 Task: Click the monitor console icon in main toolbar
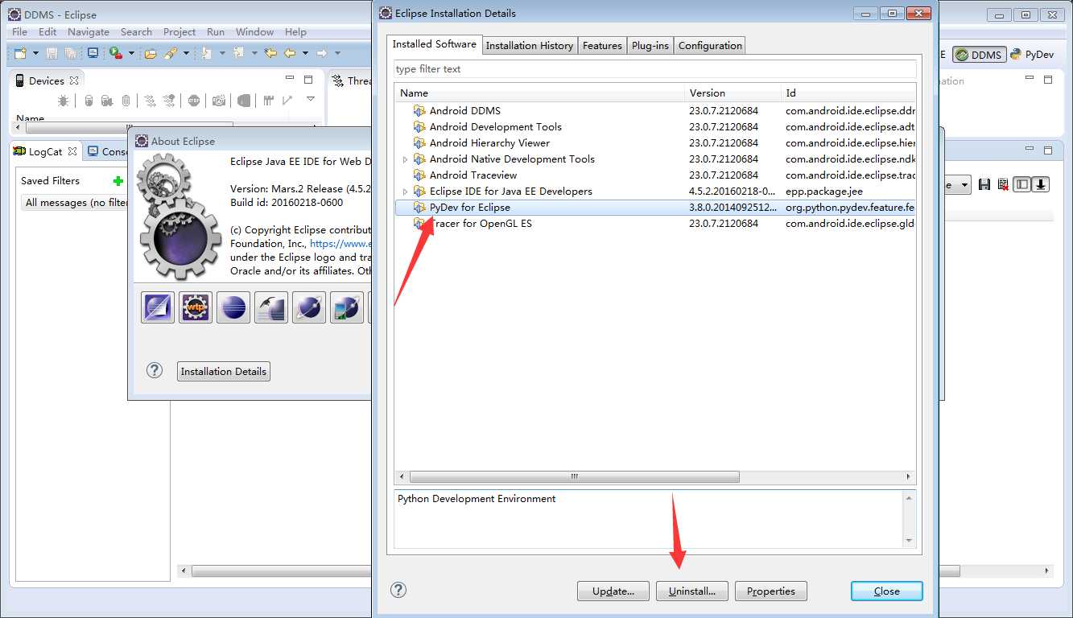(93, 53)
